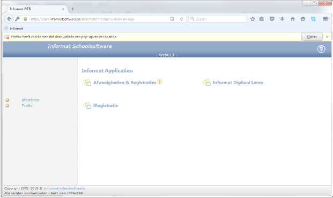
Task: Maximize the Firefox window
Action: (x=314, y=3)
